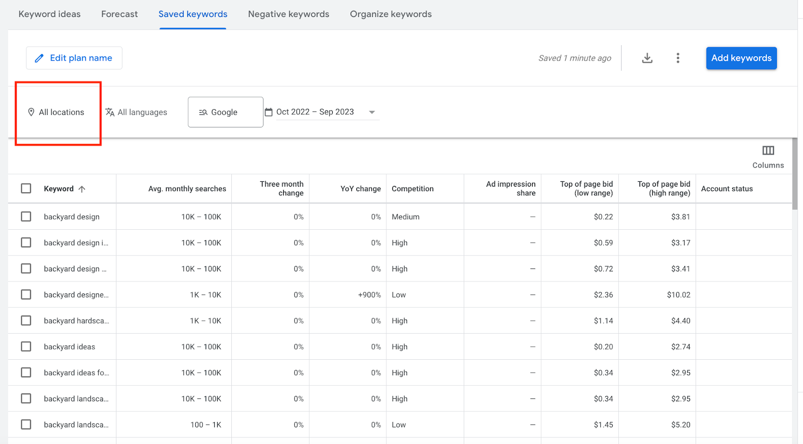The width and height of the screenshot is (803, 444).
Task: Sort by Avg. monthly searches column
Action: (187, 189)
